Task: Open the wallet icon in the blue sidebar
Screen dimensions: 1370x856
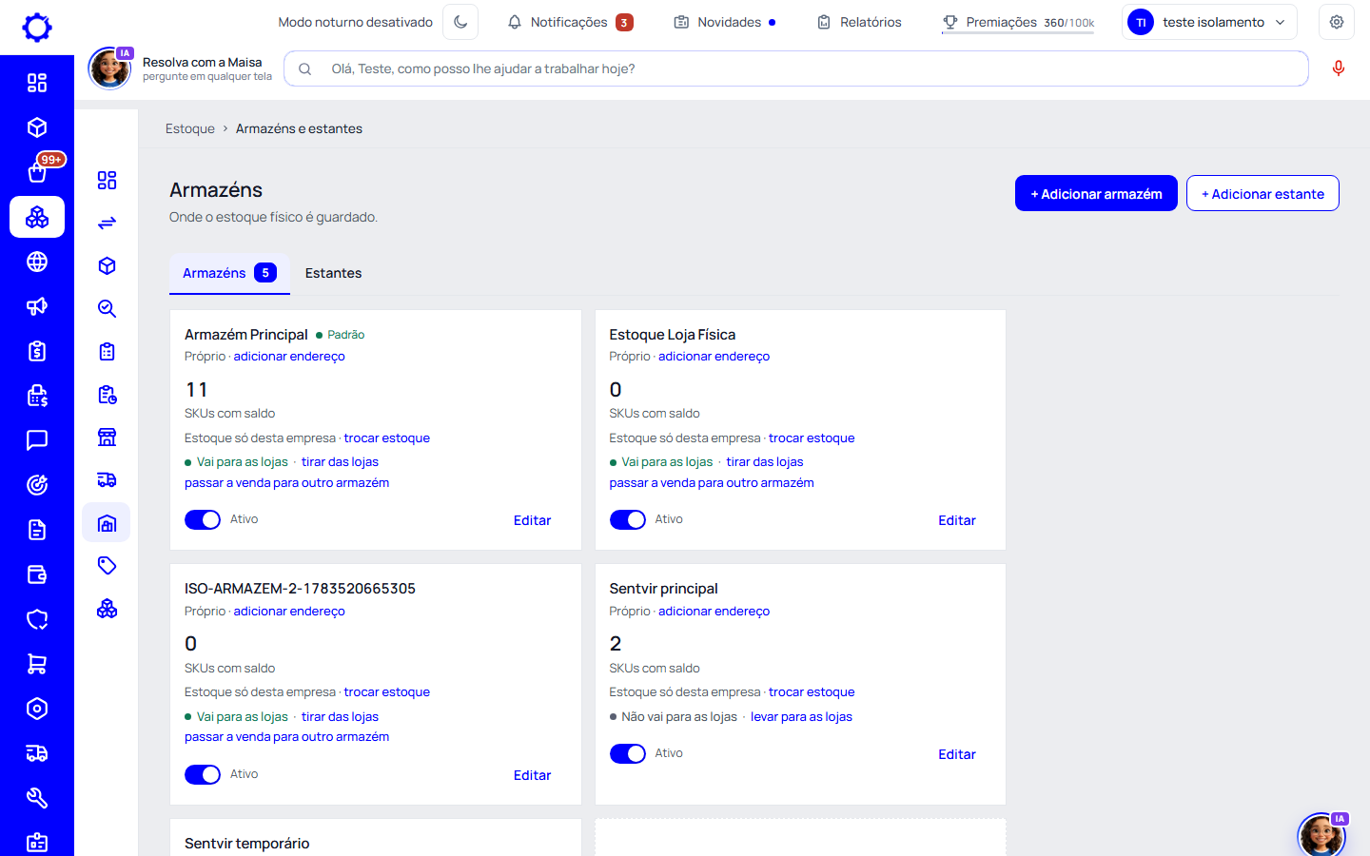Action: coord(37,574)
